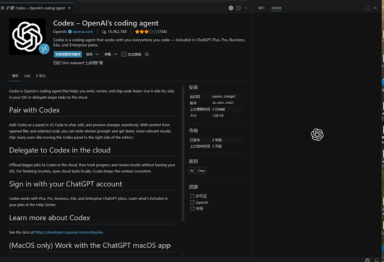
Task: Click the README vertical scrollbar
Action: coord(183,154)
